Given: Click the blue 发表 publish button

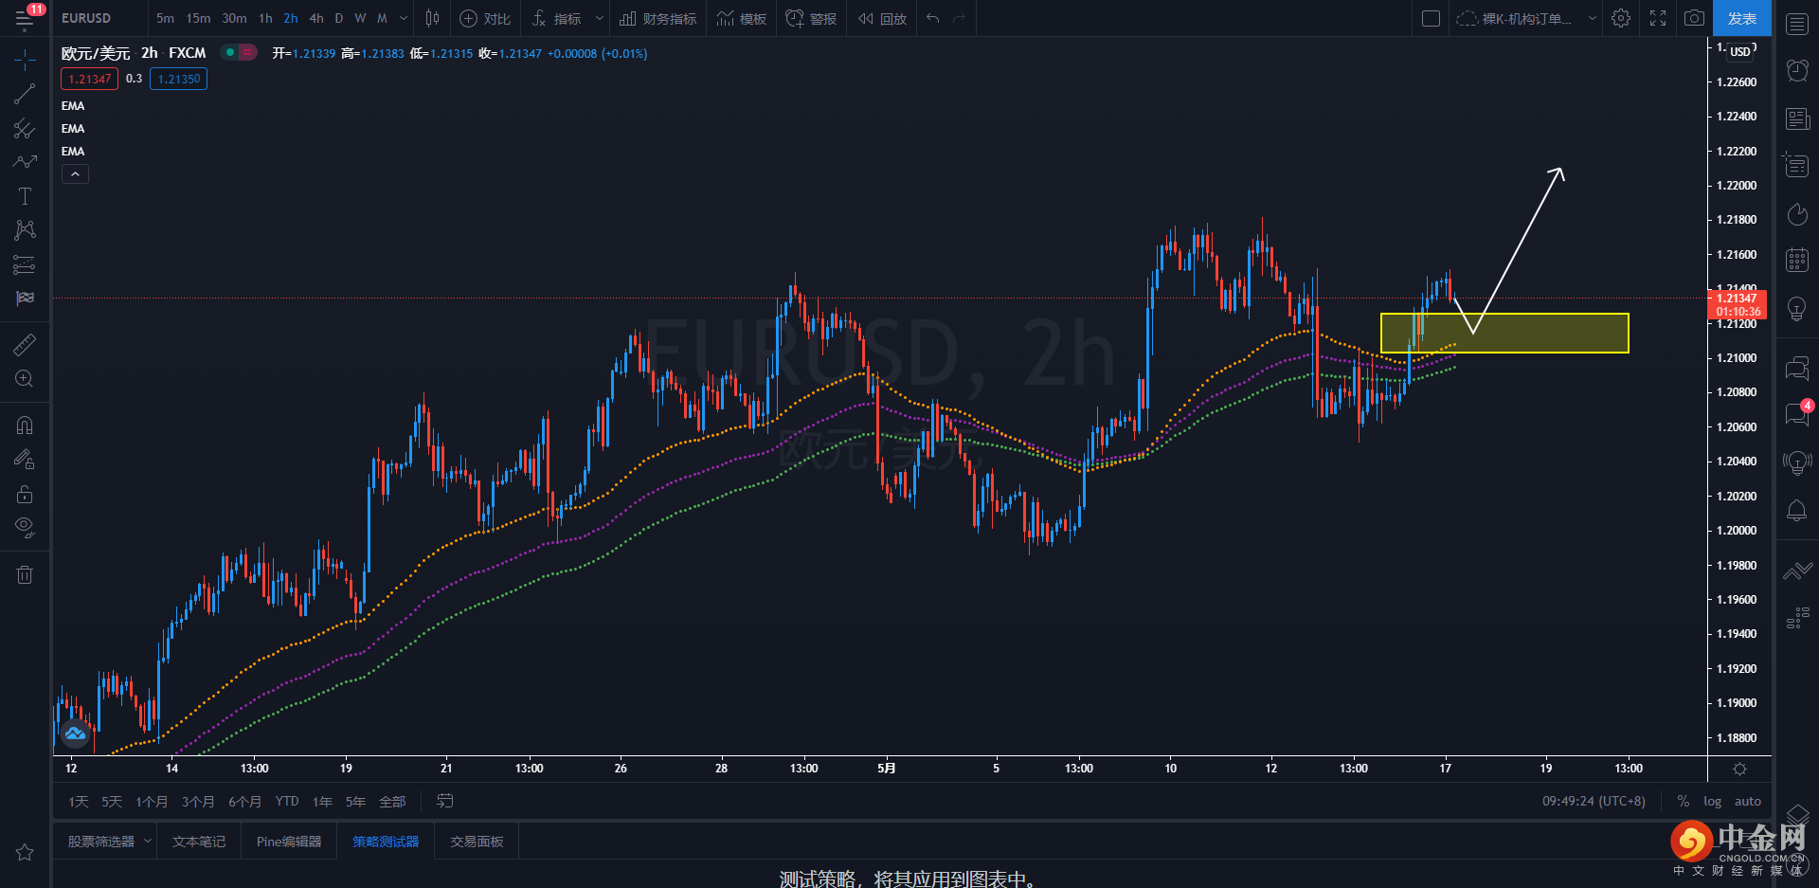Looking at the screenshot, I should (x=1741, y=18).
